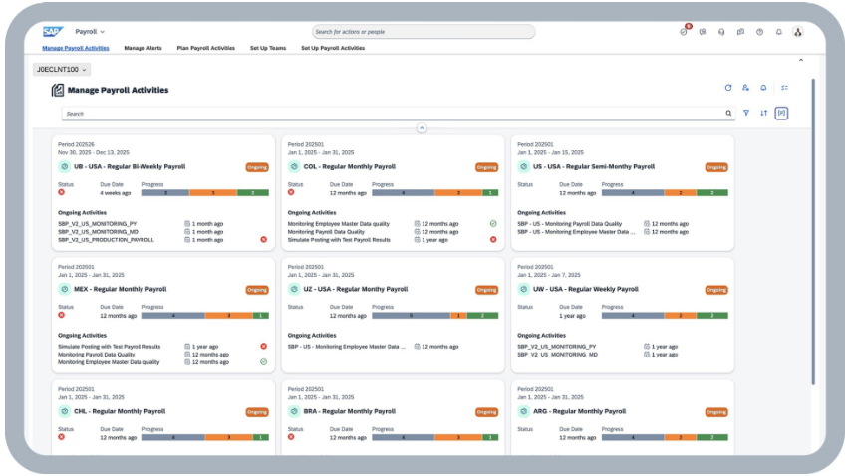Open UB - USA - Regular Bi-Weekly Payroll

130,166
